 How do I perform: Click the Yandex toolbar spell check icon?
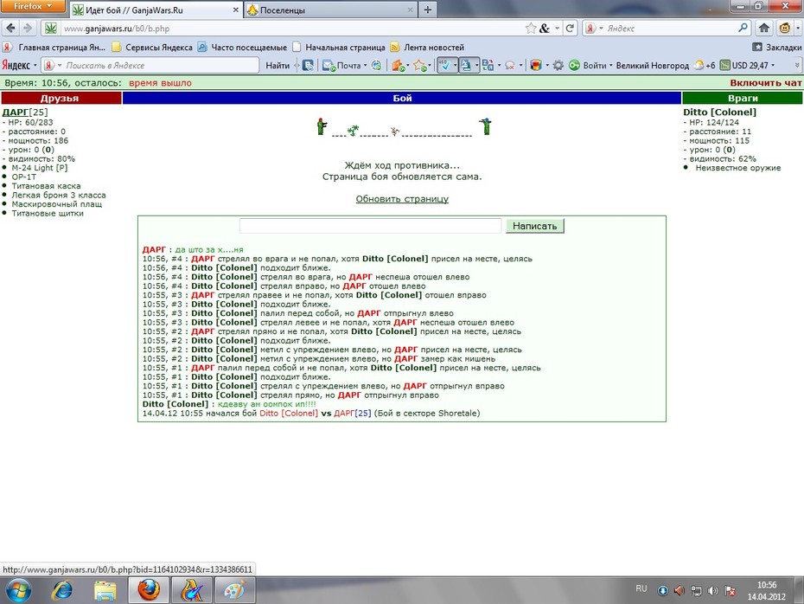click(444, 65)
